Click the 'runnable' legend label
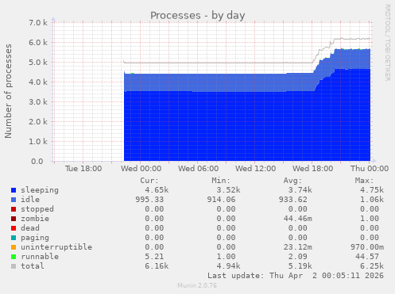 [40, 257]
